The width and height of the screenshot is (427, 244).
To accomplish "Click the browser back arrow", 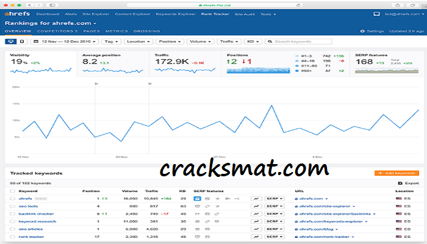I will [29, 5].
